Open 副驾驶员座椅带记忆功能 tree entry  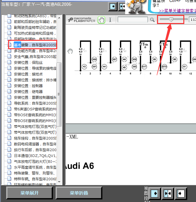(x=35, y=28)
